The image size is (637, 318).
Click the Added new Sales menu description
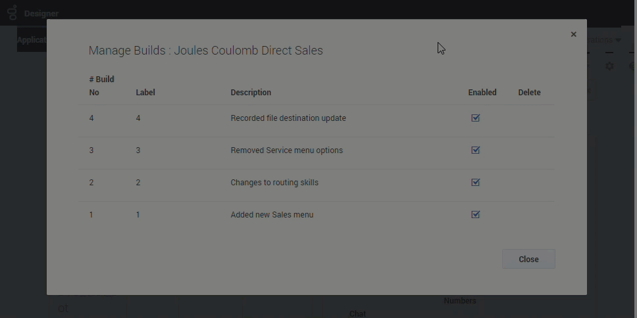tap(272, 215)
